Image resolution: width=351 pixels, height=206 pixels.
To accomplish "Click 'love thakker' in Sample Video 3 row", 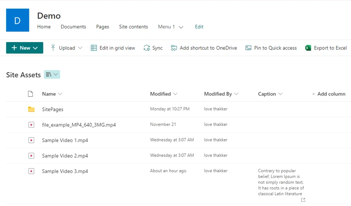I will click(216, 171).
